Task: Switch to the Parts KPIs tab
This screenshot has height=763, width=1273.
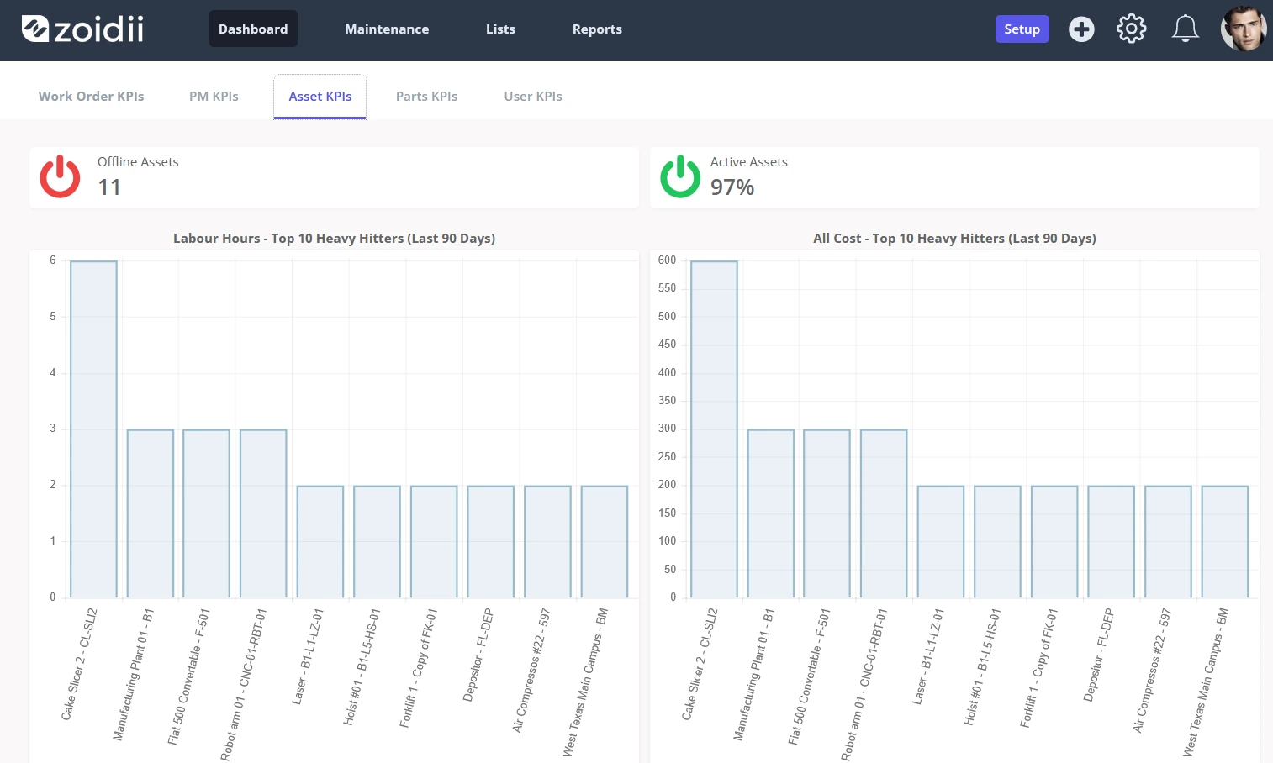Action: (426, 97)
